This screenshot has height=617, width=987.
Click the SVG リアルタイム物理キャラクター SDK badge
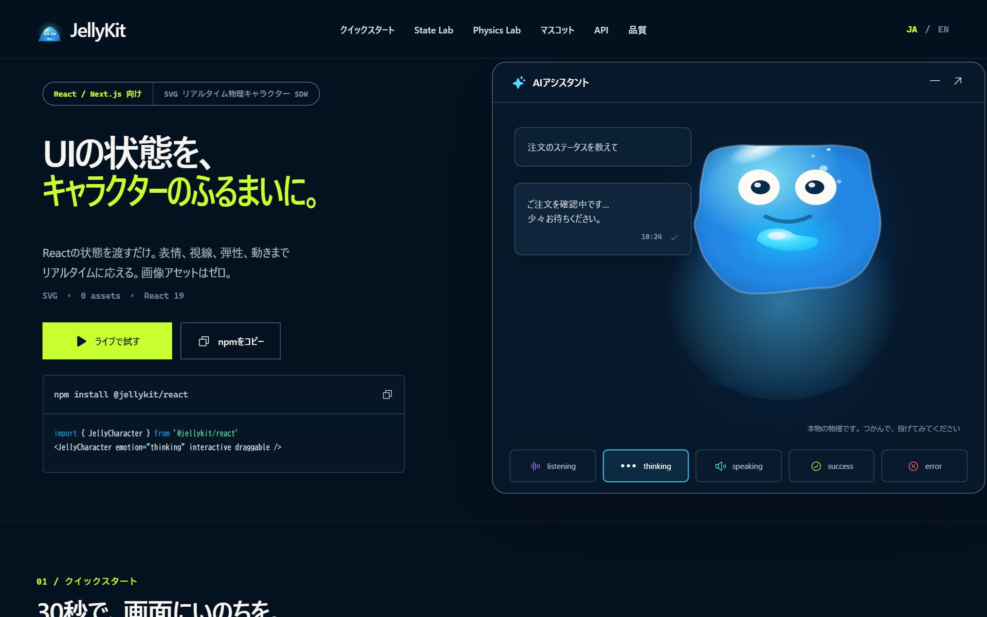point(236,94)
